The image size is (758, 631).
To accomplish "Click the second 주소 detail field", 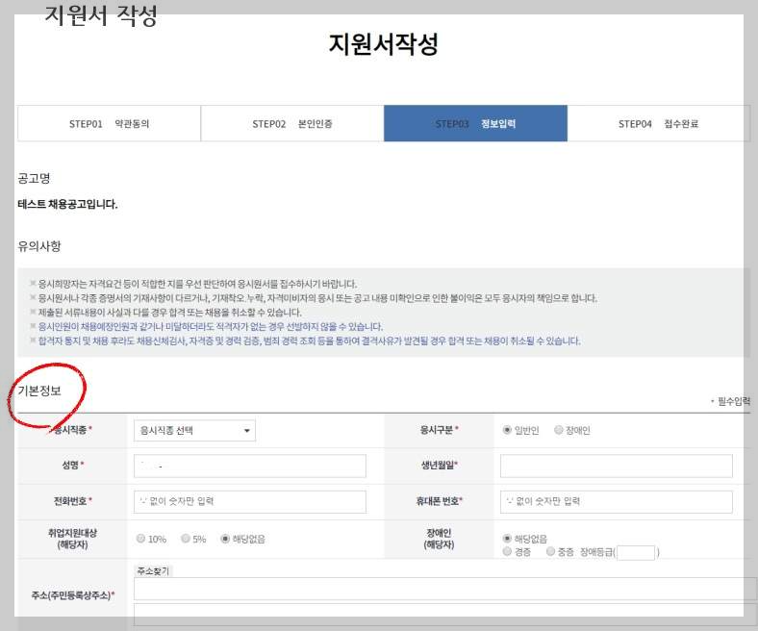I will point(444,615).
